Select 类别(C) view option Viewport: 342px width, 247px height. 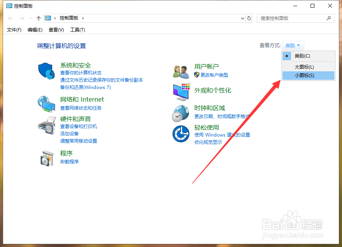308,56
